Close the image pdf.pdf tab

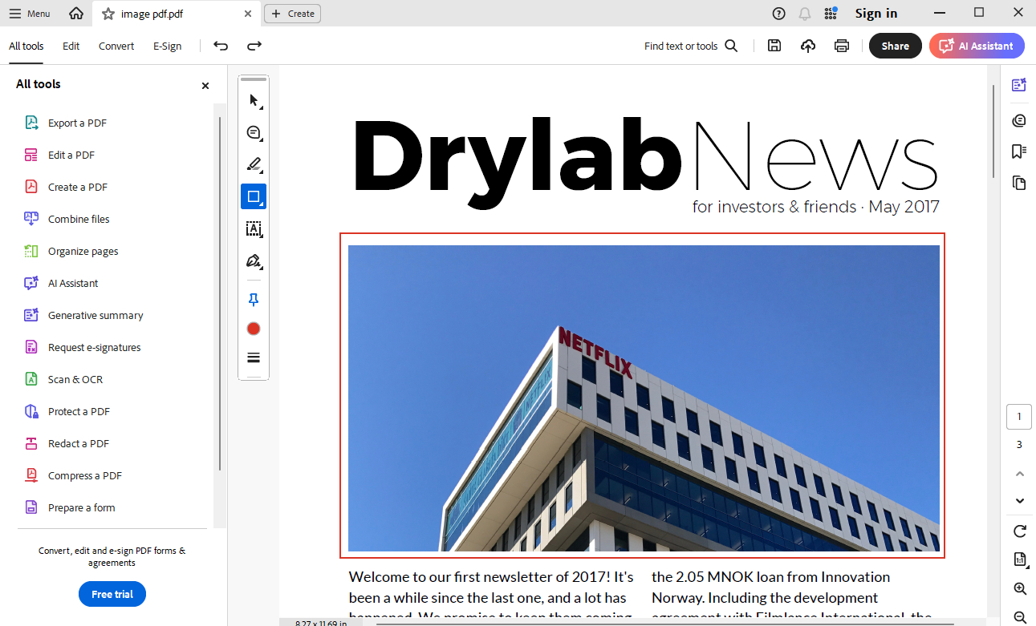click(248, 14)
